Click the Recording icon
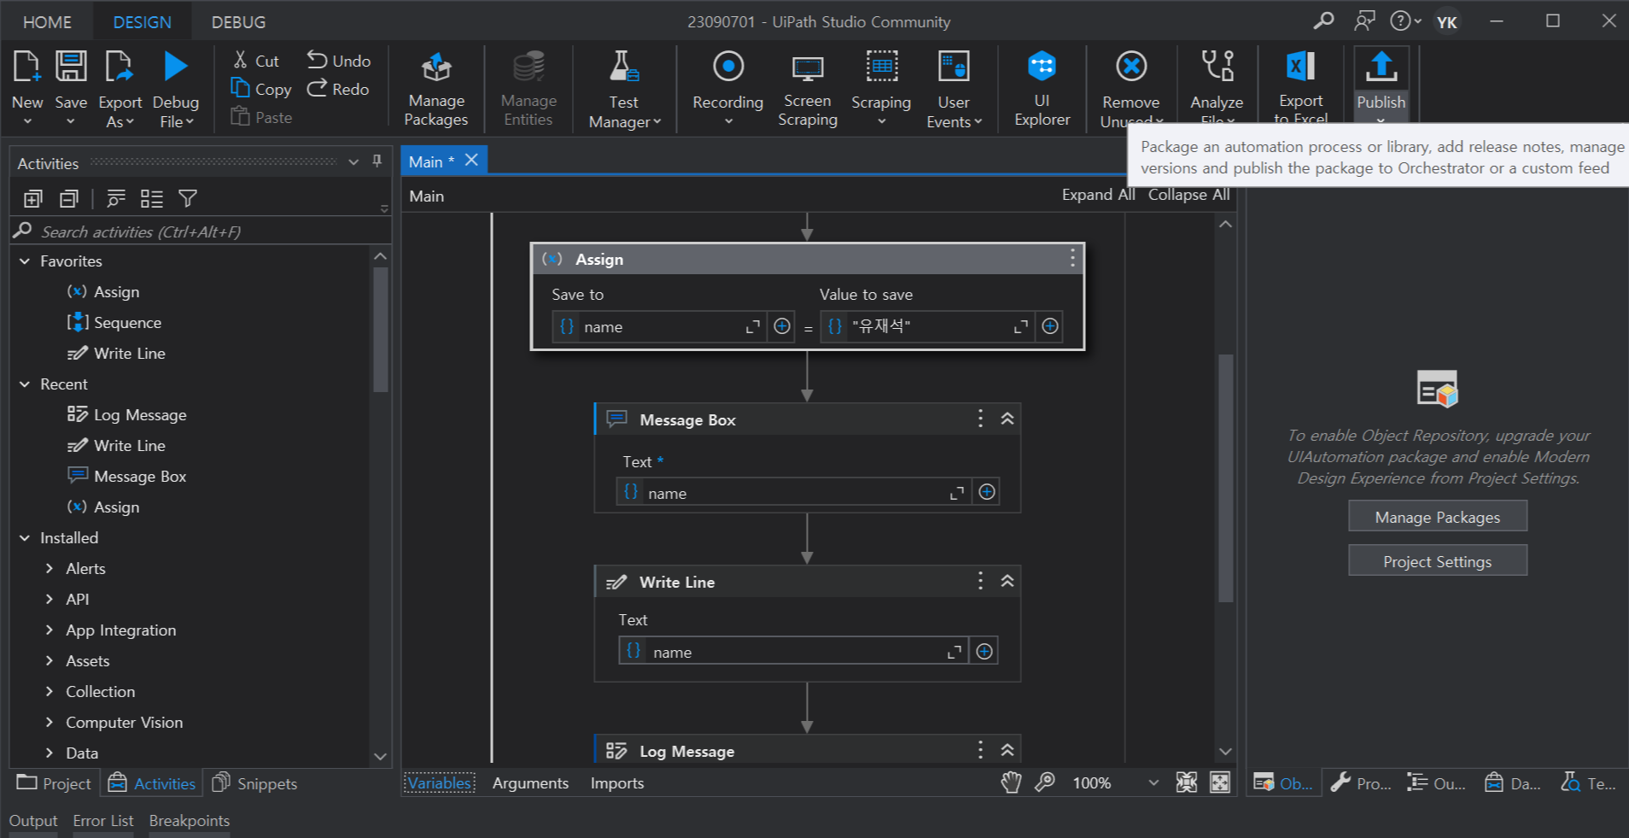The height and width of the screenshot is (838, 1629). [728, 67]
